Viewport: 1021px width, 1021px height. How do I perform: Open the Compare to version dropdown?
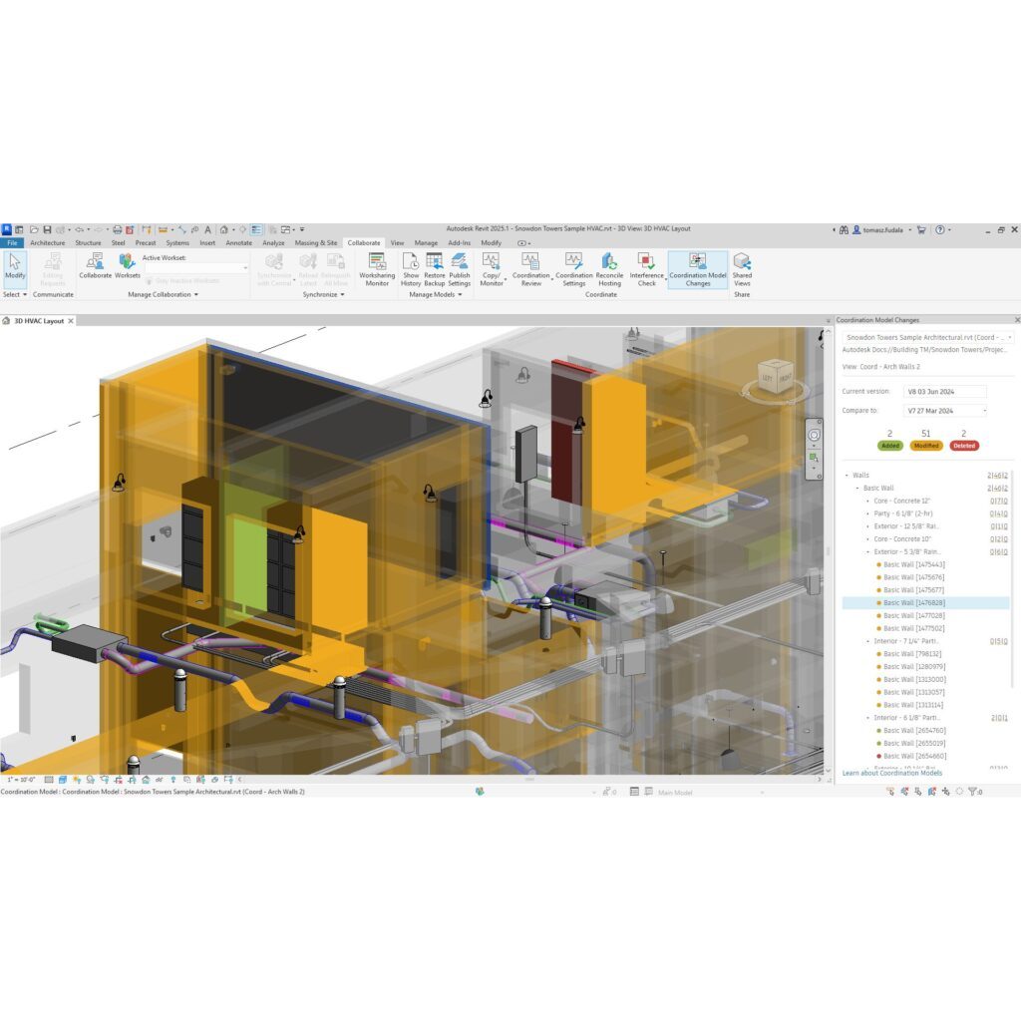(944, 410)
